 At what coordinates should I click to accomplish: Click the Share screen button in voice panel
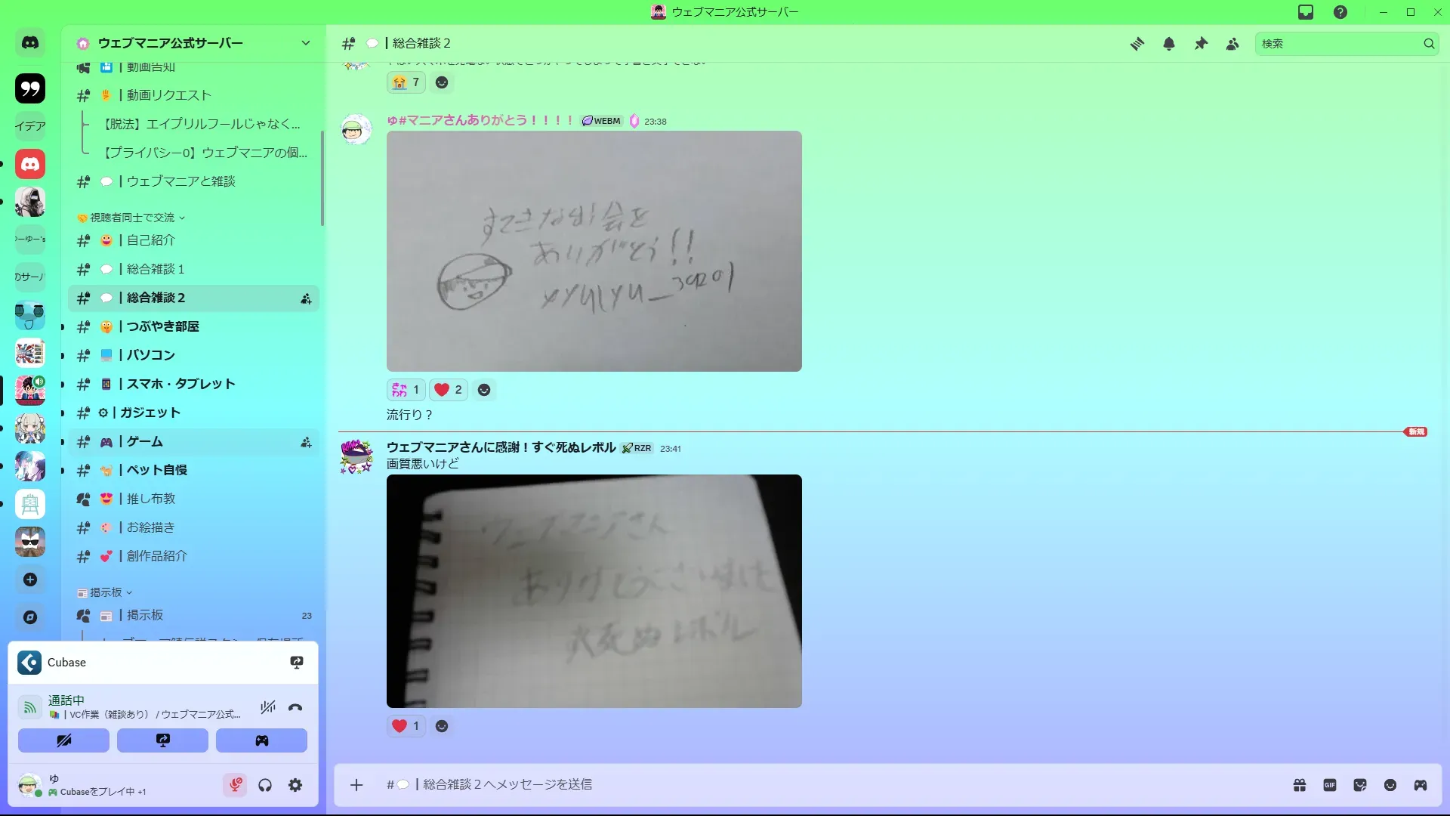point(162,740)
